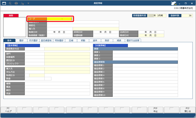Click the 細目 input field

coord(57,90)
